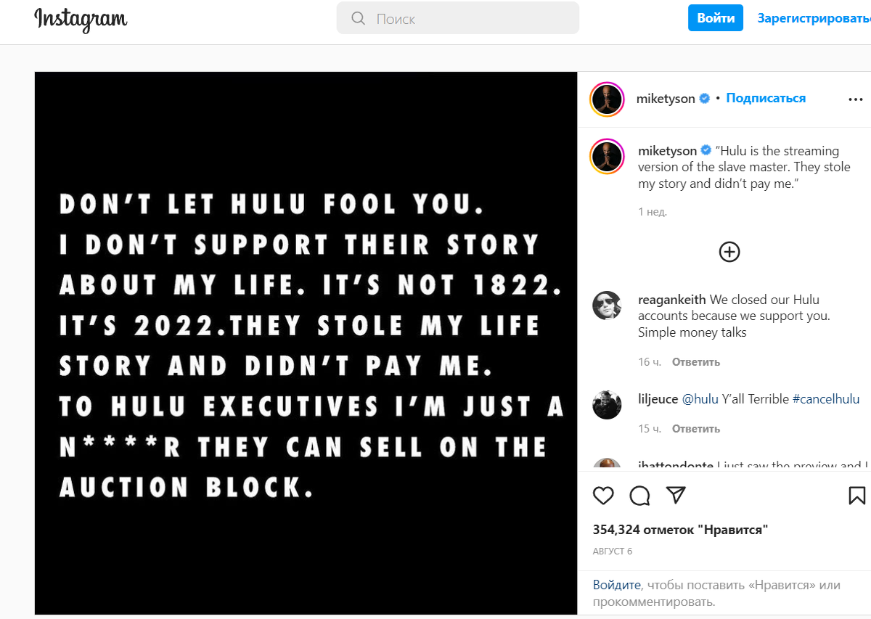Click the Войдите link below the post
Image resolution: width=871 pixels, height=619 pixels.
pyautogui.click(x=617, y=585)
